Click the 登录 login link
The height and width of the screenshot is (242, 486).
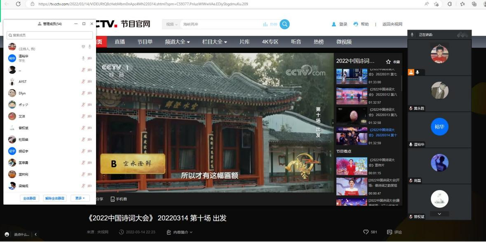tap(343, 24)
